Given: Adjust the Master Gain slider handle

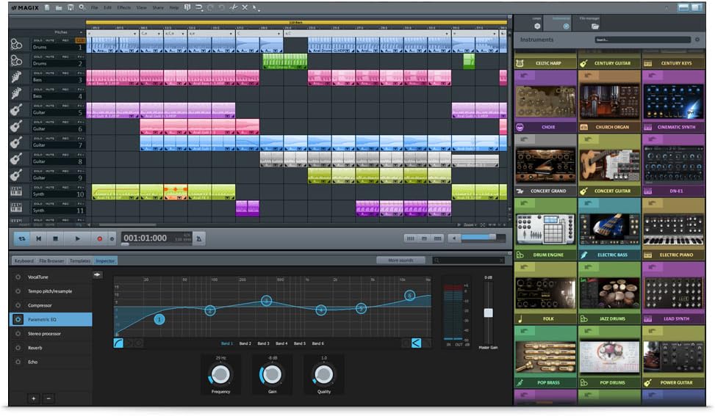Looking at the screenshot, I should click(488, 313).
